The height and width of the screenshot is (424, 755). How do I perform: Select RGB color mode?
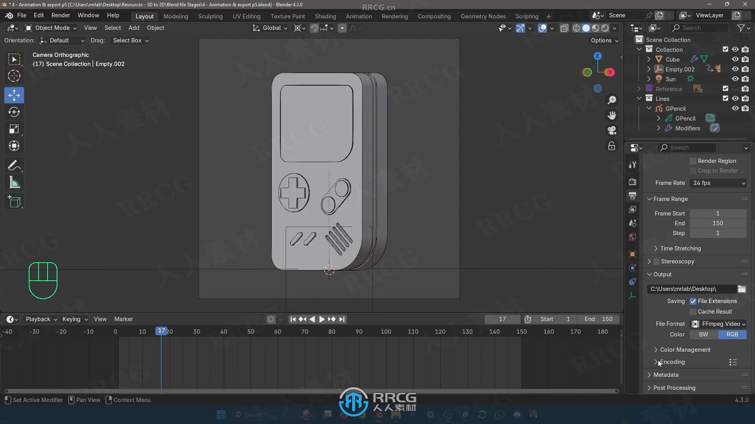732,334
